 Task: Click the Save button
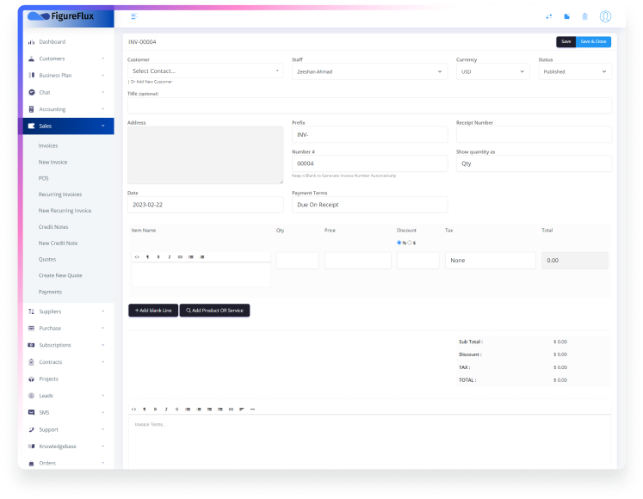566,41
